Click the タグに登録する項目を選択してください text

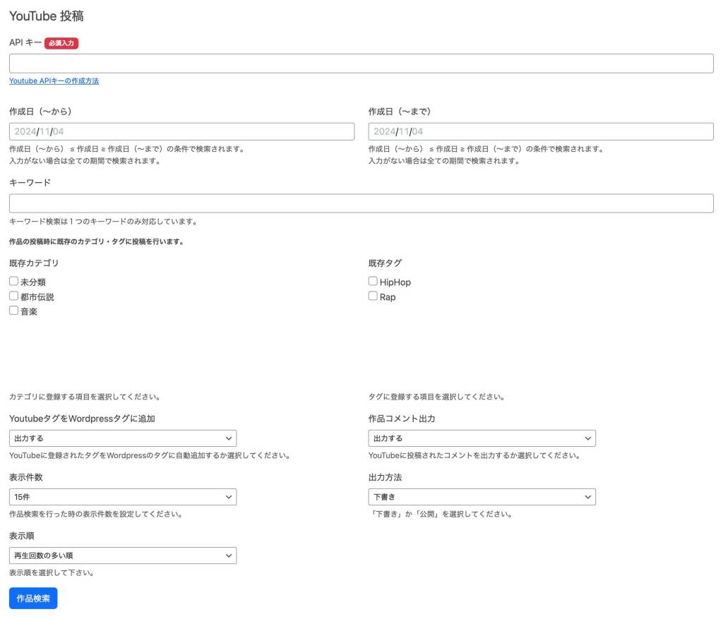436,397
